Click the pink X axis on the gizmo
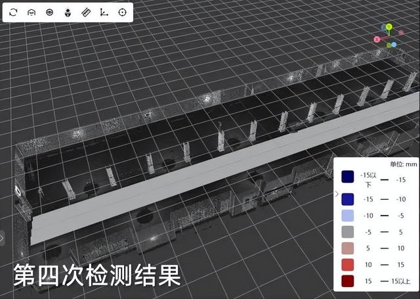The image size is (420, 299). (x=377, y=39)
